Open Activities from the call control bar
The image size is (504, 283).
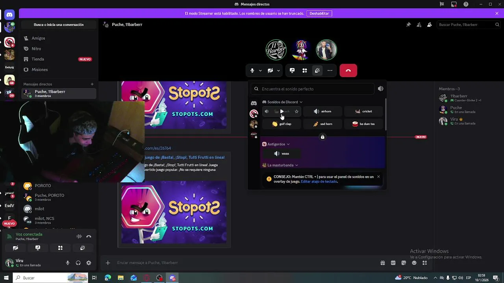pyautogui.click(x=305, y=70)
